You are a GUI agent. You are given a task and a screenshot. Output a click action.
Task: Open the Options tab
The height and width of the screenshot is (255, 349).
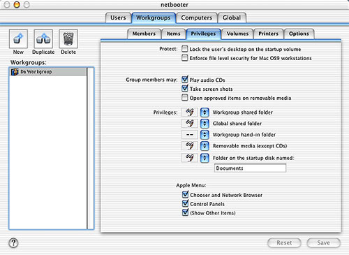[299, 34]
